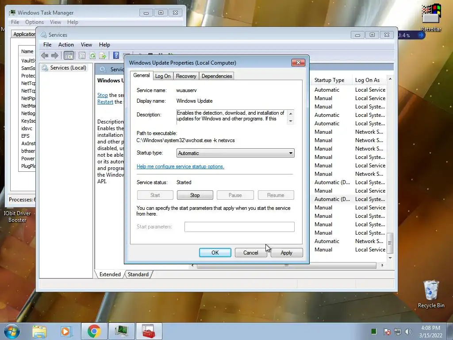
Task: Click the Start parameters input field
Action: (x=239, y=227)
